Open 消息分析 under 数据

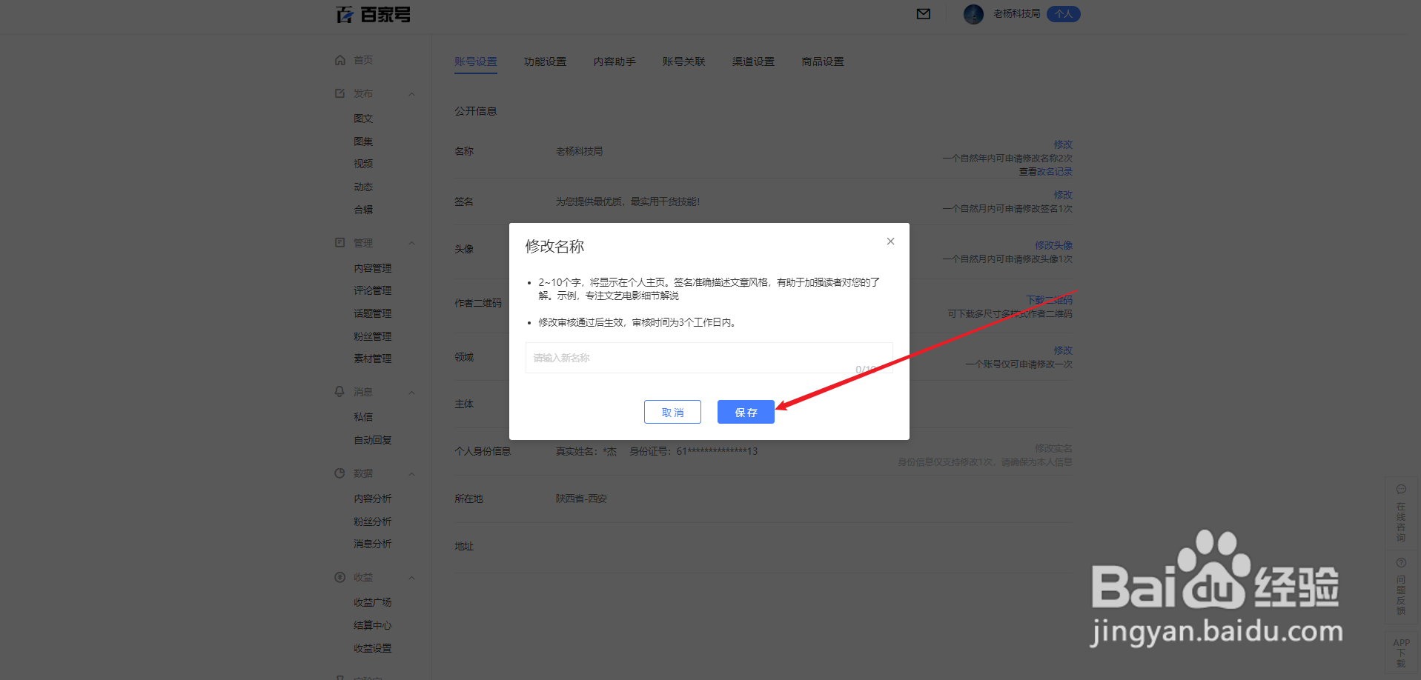(x=373, y=544)
